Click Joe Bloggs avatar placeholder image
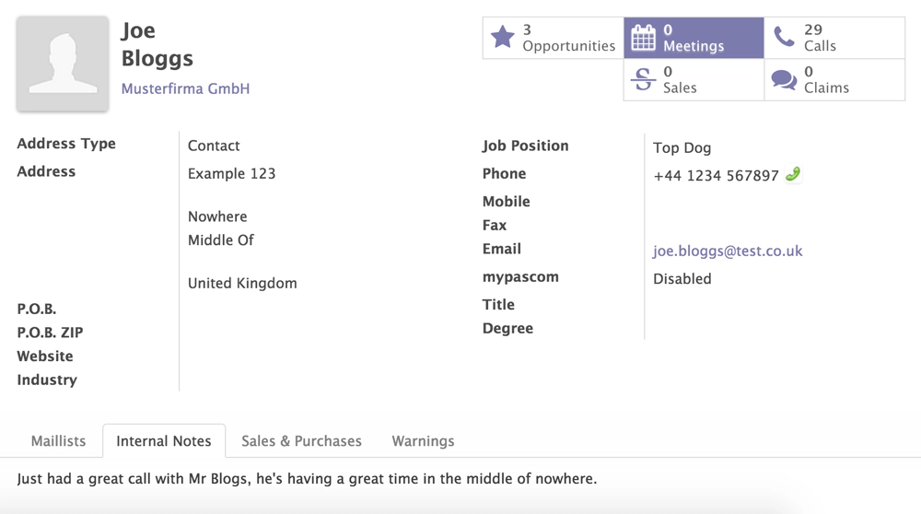The image size is (921, 514). pos(63,64)
